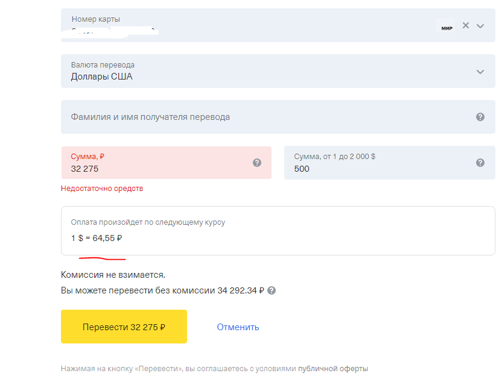
Task: Show help next to 34 292.34 ₽ limit
Action: tap(272, 290)
